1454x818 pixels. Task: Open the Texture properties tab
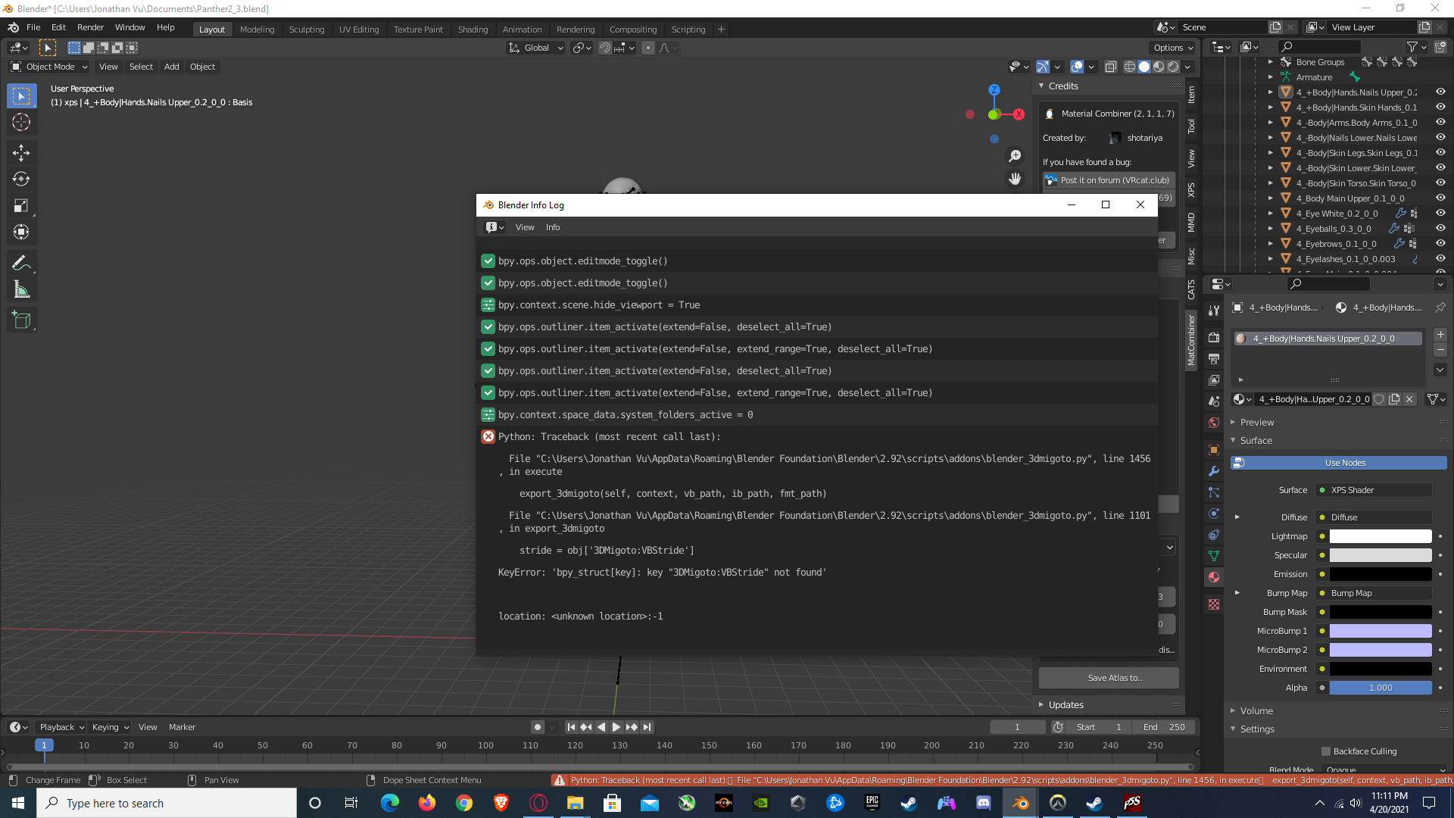click(1214, 604)
